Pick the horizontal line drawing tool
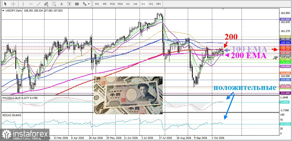 point(31,4)
